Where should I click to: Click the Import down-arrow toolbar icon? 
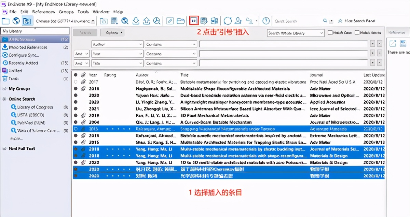coord(136,21)
